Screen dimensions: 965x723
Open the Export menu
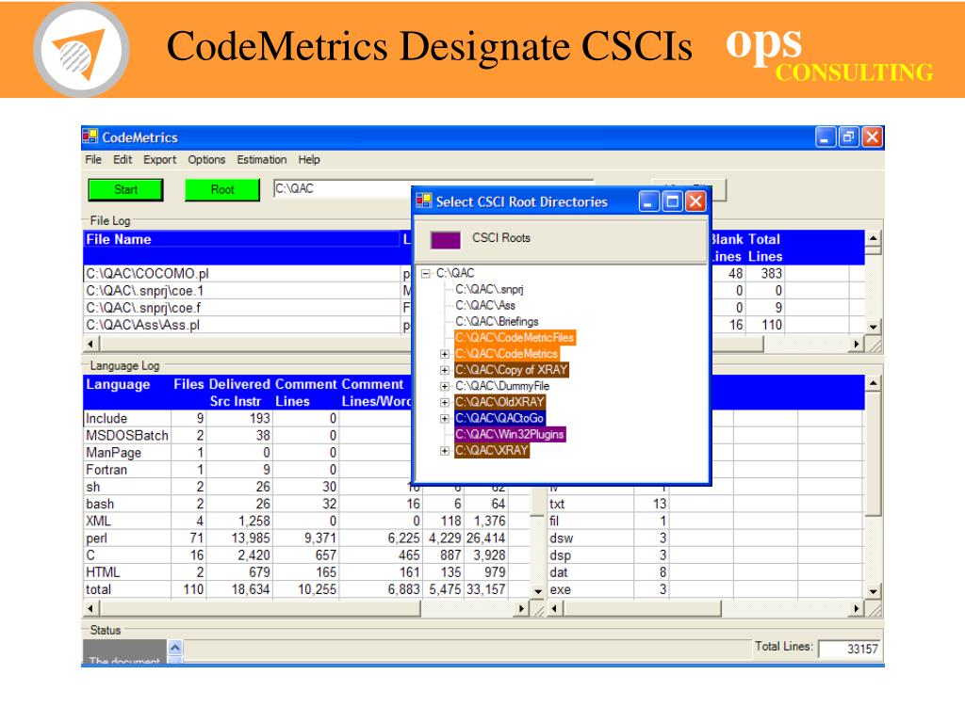pyautogui.click(x=159, y=160)
